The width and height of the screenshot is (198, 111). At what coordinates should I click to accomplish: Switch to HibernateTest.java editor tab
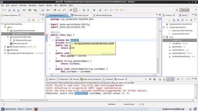point(104,15)
